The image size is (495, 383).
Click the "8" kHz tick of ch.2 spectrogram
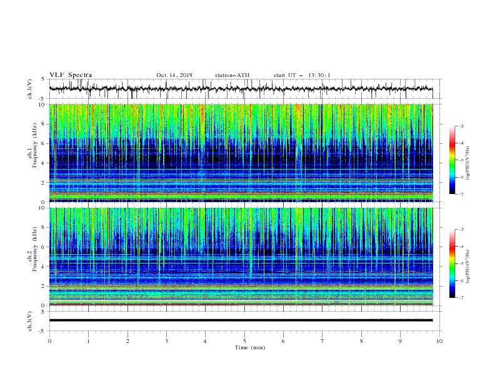point(44,228)
